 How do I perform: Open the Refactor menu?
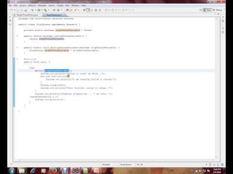pyautogui.click(x=32, y=5)
